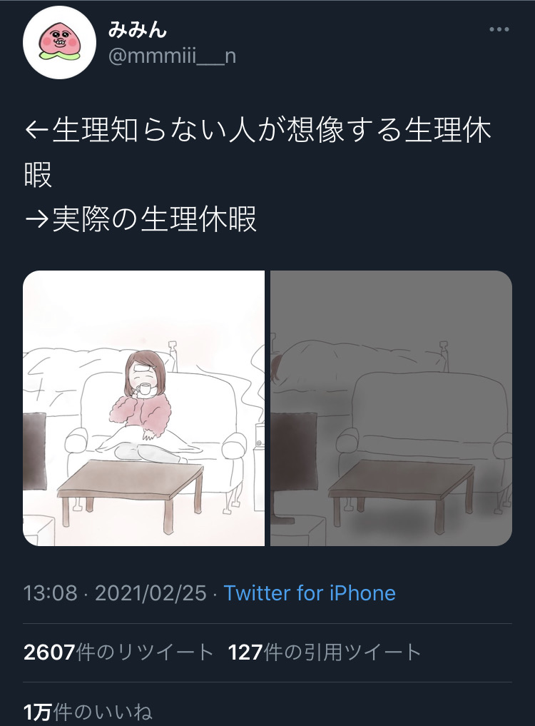
Task: Tap the peach character profile avatar
Action: click(60, 43)
